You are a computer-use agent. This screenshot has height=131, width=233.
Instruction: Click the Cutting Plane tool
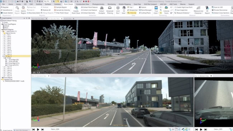point(145,13)
